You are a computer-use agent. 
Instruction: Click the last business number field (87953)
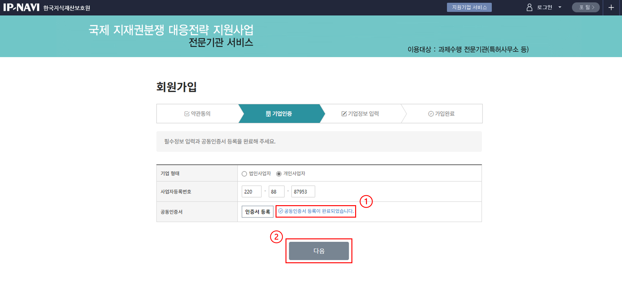[303, 192]
